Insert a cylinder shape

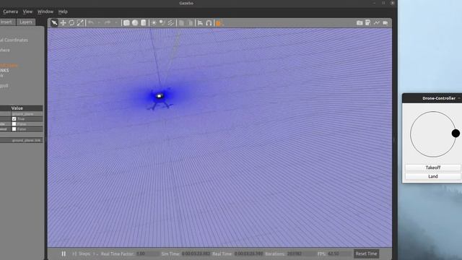click(x=144, y=23)
